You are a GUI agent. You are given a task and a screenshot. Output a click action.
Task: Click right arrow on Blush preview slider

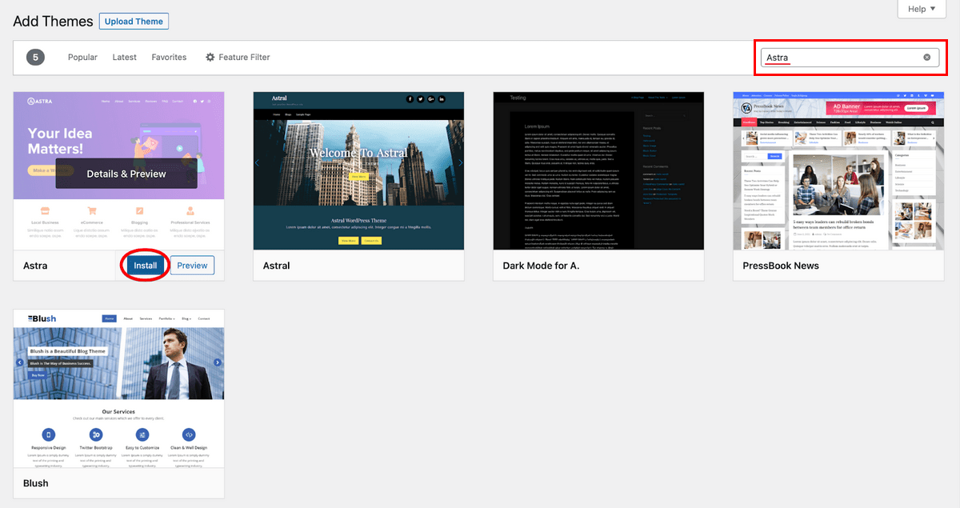click(218, 362)
